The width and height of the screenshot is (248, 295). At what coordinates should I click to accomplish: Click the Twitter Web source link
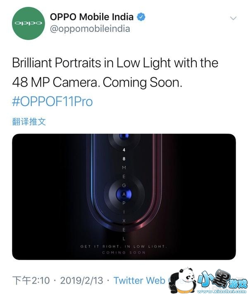139,280
